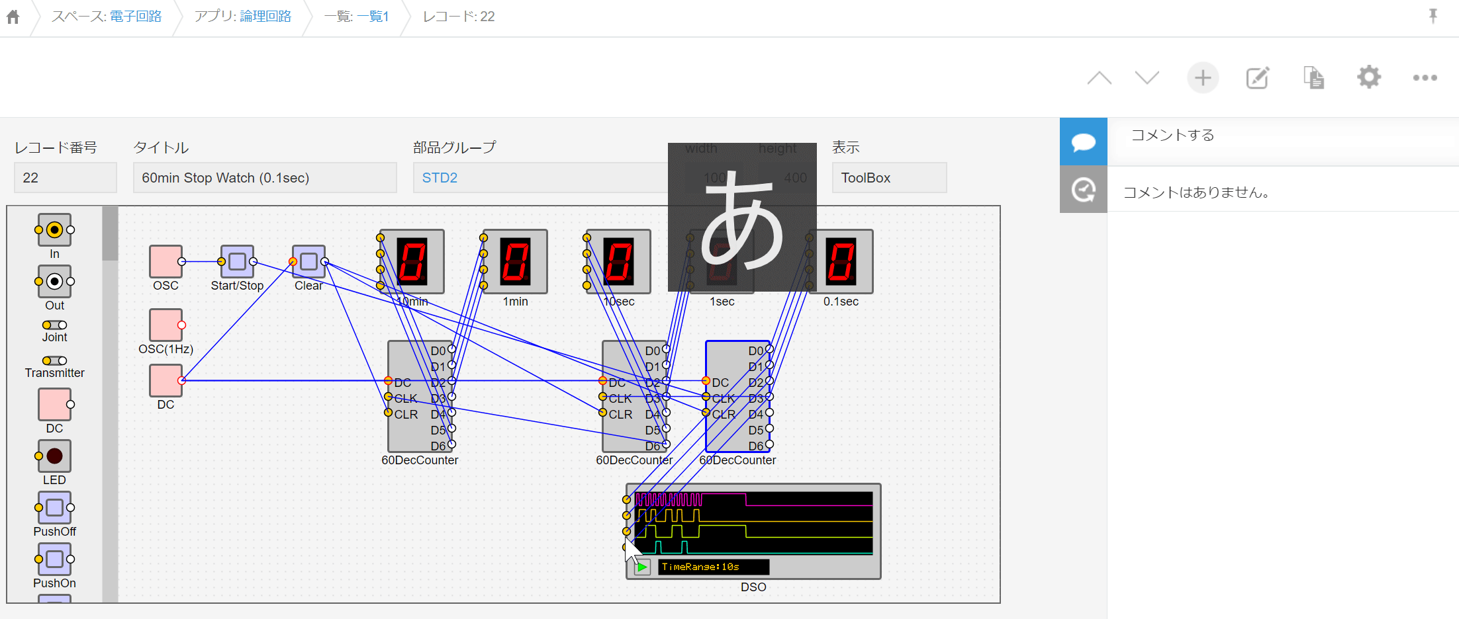The image size is (1459, 619).
Task: Open the 電子回路 space breadcrumb link
Action: tap(136, 17)
